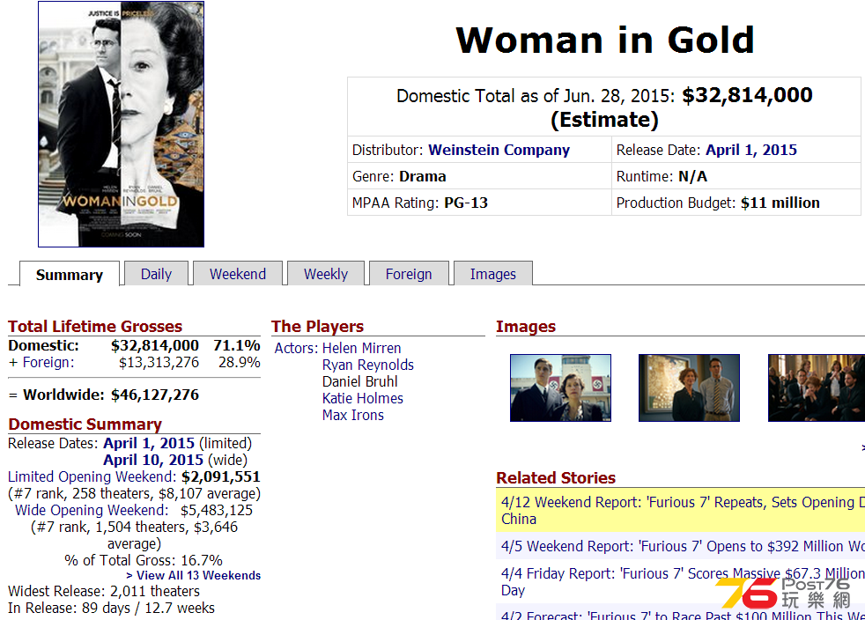Select the Genre Drama text
Image resolution: width=865 pixels, height=620 pixels.
[x=399, y=176]
